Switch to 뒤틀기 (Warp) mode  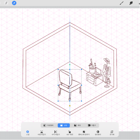click(92, 125)
